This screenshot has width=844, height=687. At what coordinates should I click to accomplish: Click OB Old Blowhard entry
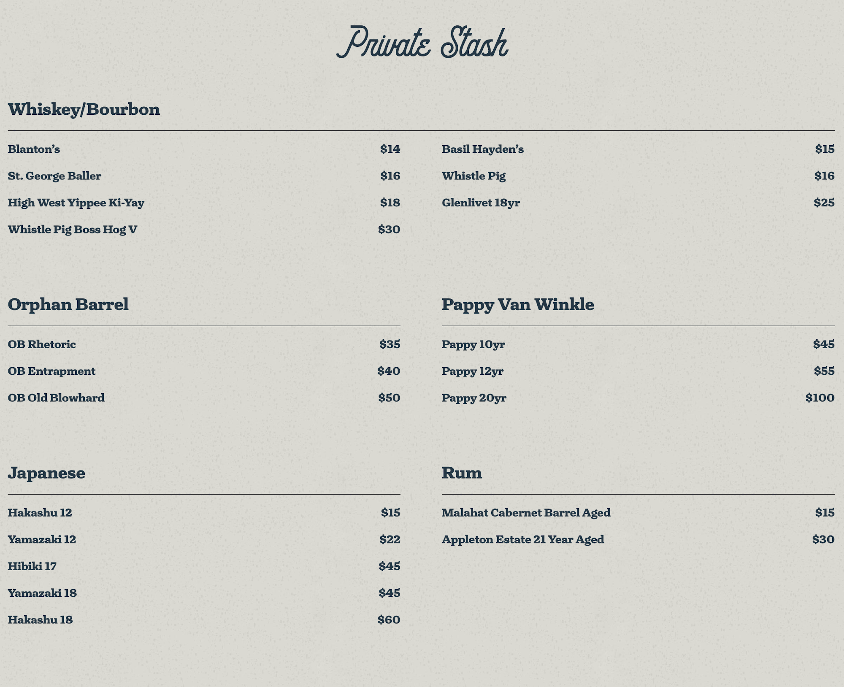point(56,398)
